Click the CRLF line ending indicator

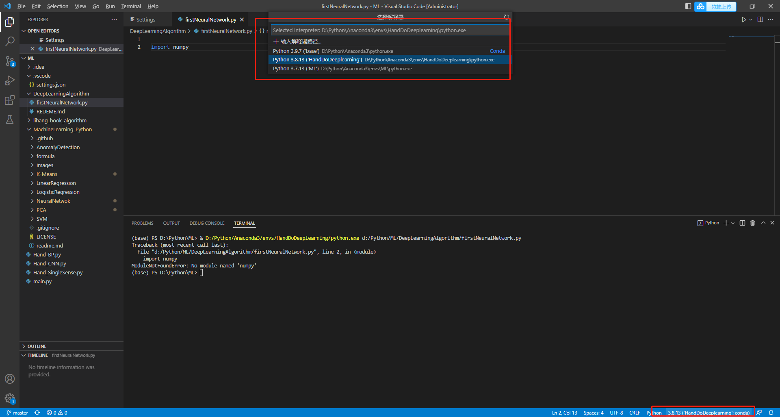(635, 413)
